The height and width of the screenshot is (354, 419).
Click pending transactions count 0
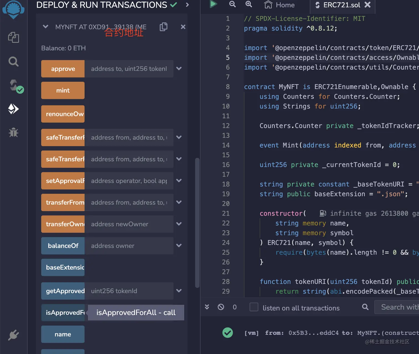(x=235, y=307)
